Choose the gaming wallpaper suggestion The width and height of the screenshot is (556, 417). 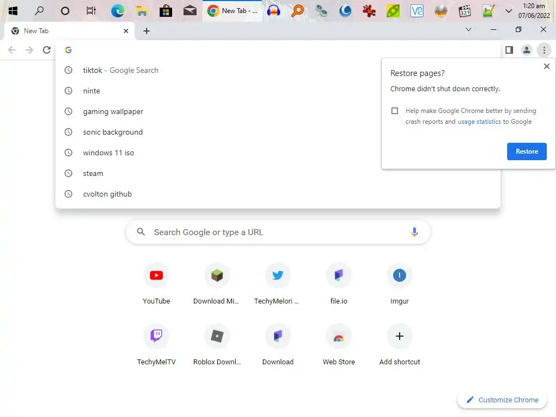[278, 111]
